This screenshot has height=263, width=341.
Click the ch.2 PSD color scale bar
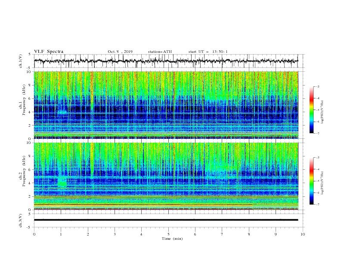click(311, 181)
